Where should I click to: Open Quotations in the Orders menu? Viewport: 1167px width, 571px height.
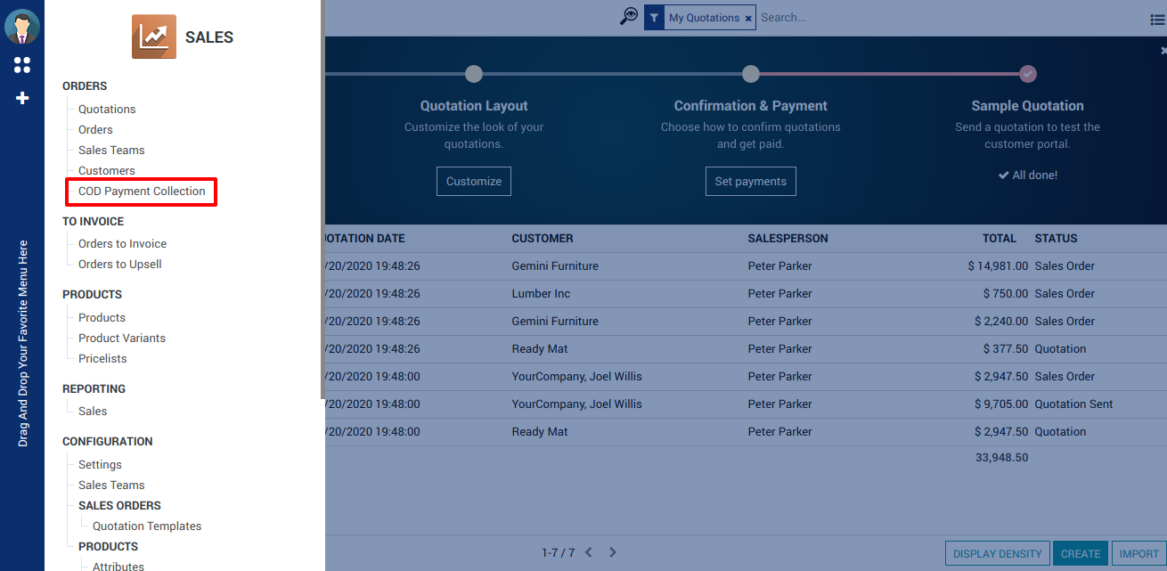pyautogui.click(x=107, y=110)
